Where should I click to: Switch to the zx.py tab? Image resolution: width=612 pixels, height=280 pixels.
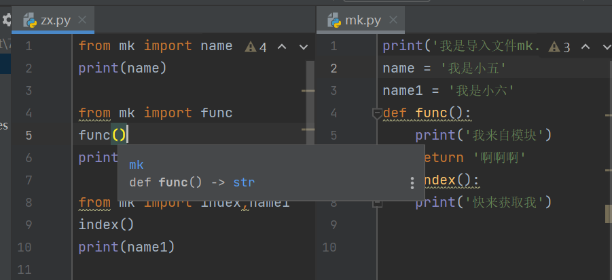click(49, 20)
